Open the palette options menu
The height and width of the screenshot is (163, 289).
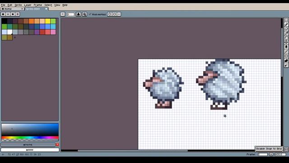coord(18,14)
